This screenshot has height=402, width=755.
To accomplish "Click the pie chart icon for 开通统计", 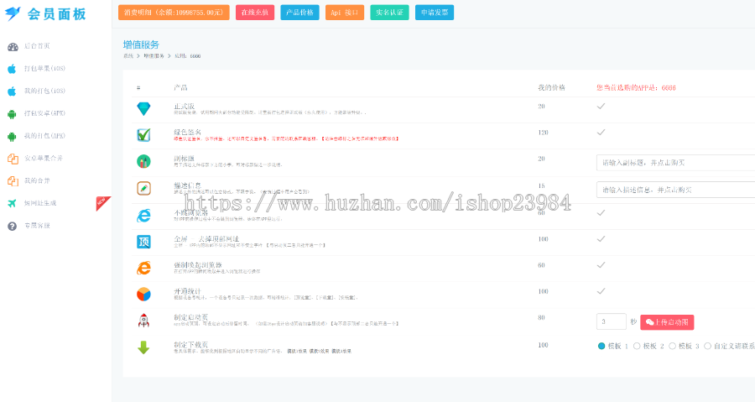I will coord(143,295).
